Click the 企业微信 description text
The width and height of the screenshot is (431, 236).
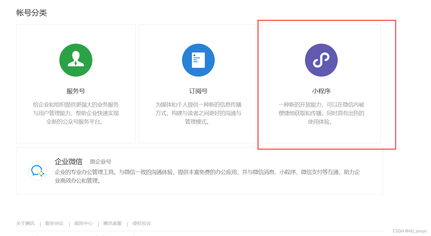(x=207, y=176)
